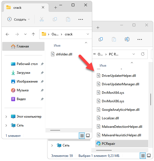Open Загрузки in the sidebar

coord(23,73)
